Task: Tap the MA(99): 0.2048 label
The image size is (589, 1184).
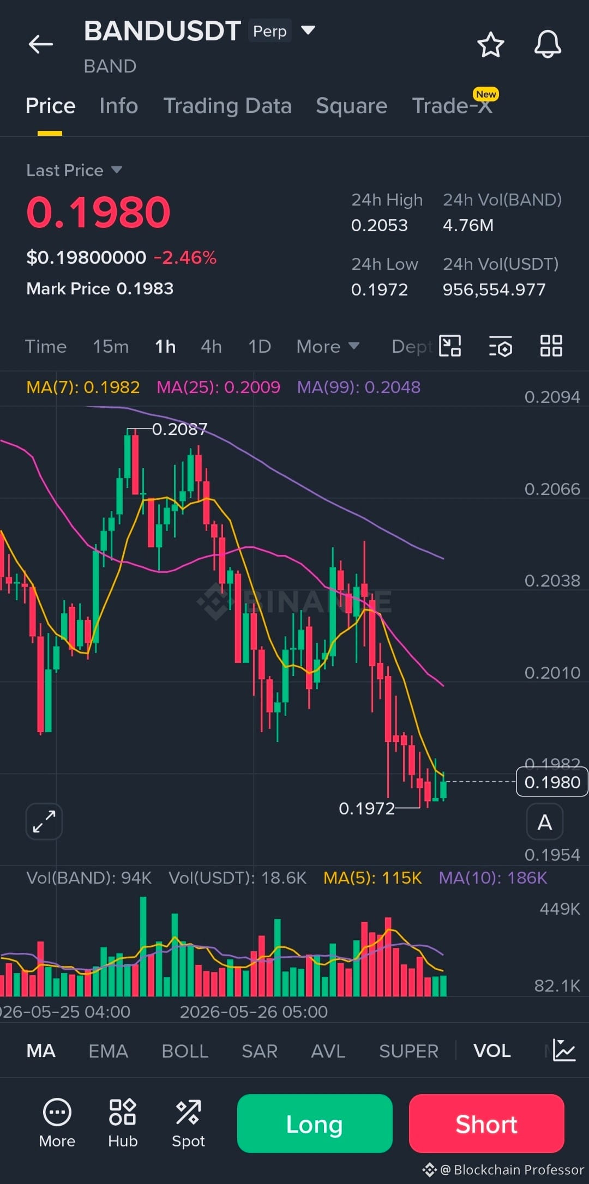Action: click(x=359, y=387)
